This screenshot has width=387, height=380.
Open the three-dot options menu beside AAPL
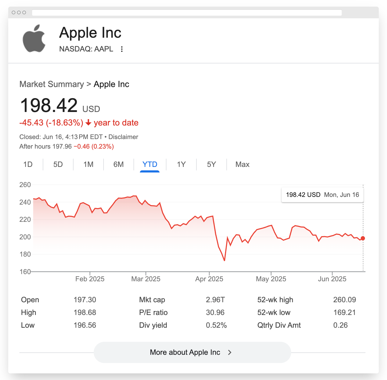coord(122,49)
